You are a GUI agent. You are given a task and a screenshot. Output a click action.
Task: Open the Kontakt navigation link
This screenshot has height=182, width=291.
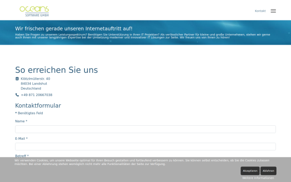click(x=260, y=11)
